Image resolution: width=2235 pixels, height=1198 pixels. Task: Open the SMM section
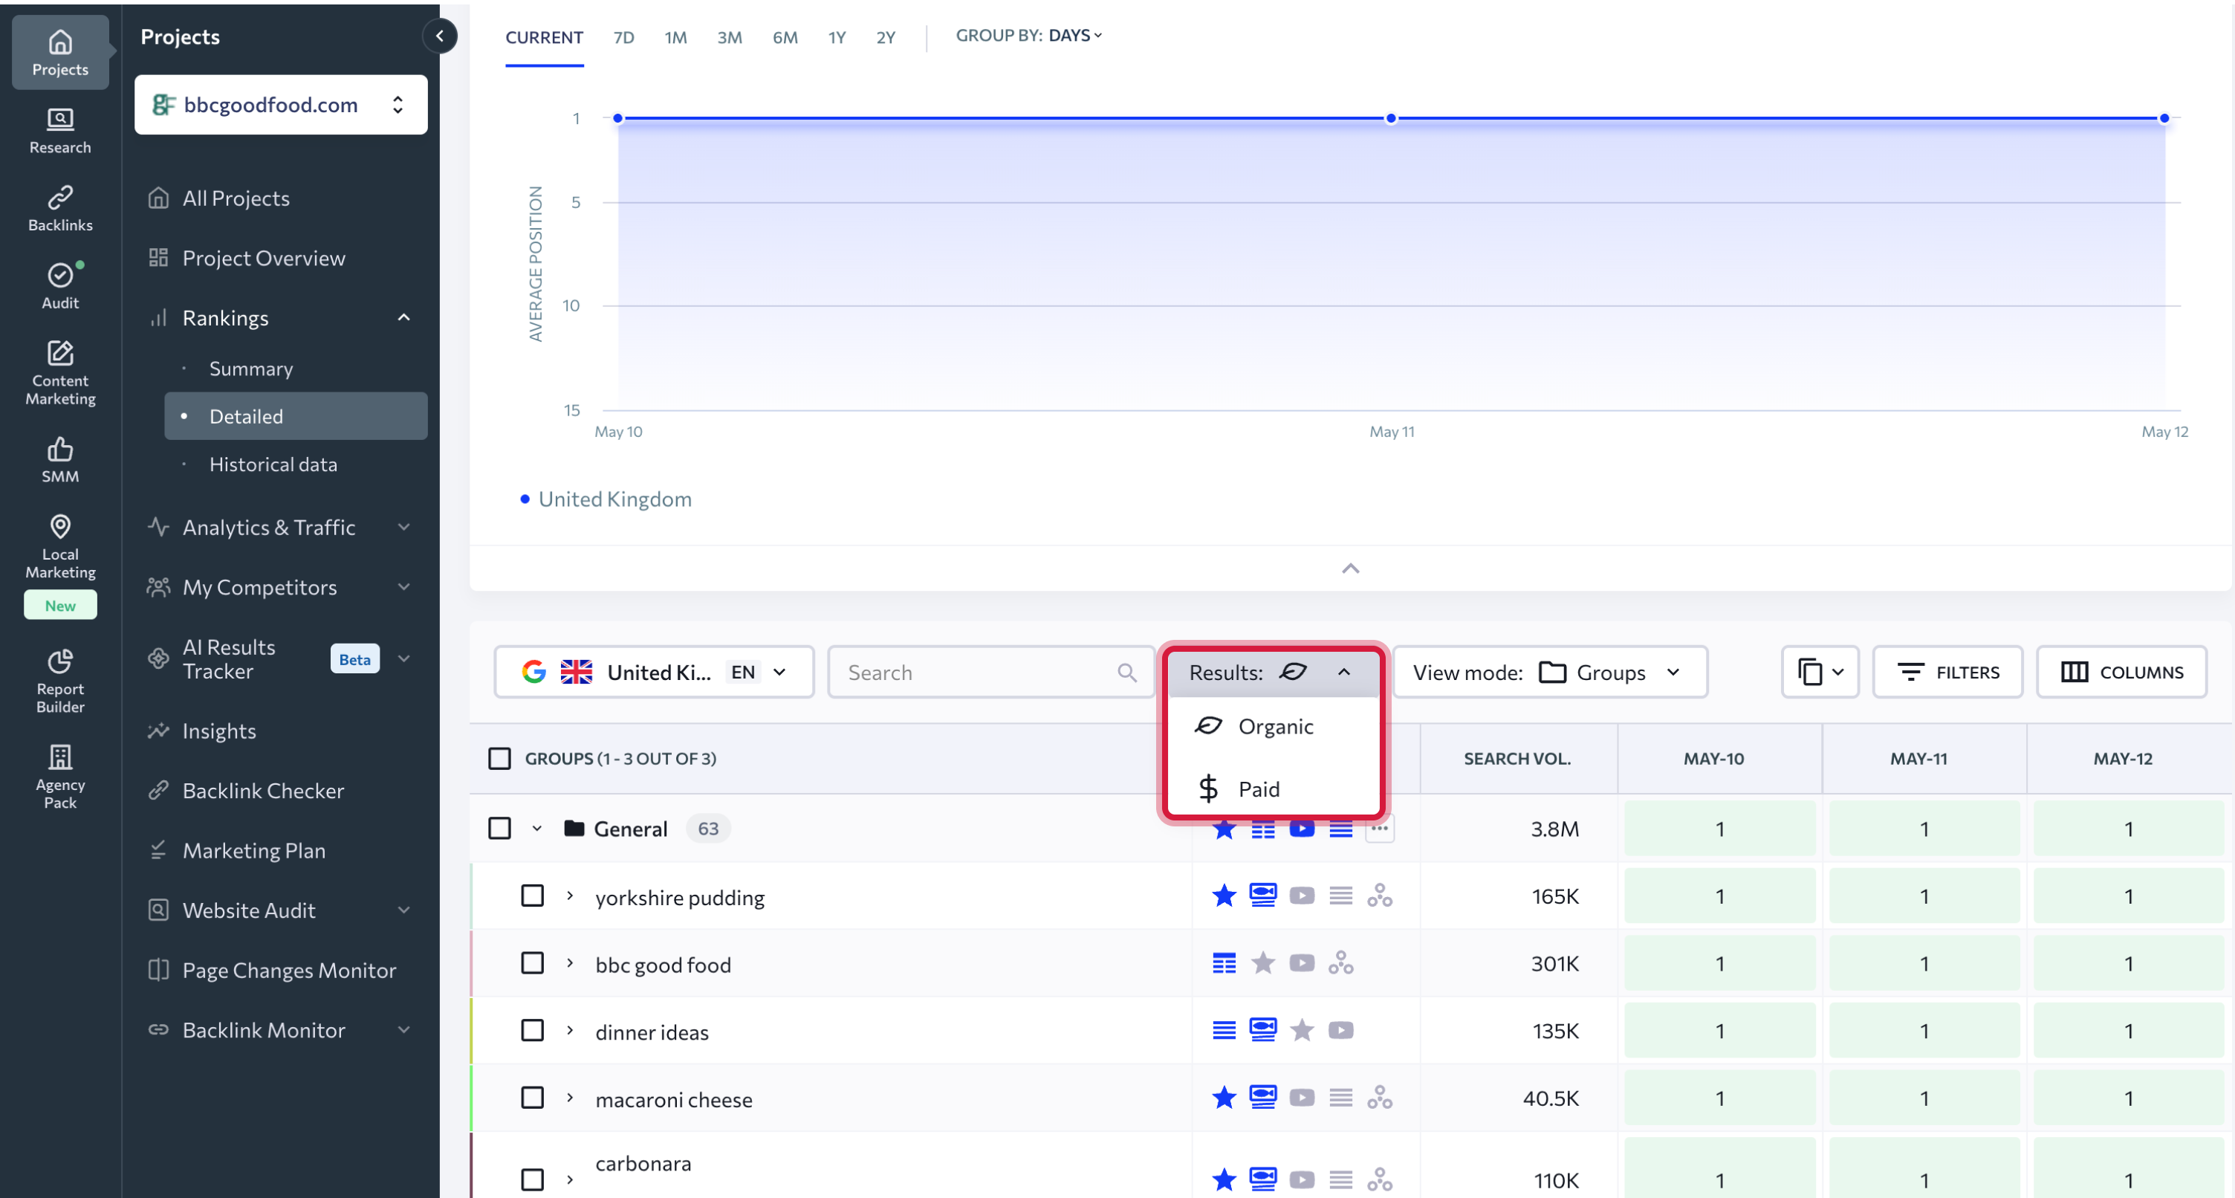59,459
